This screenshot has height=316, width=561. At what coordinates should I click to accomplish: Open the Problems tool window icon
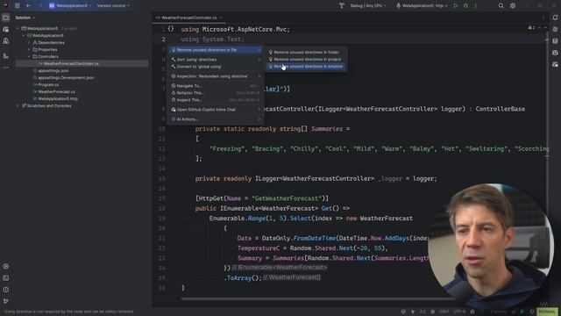(x=6, y=290)
